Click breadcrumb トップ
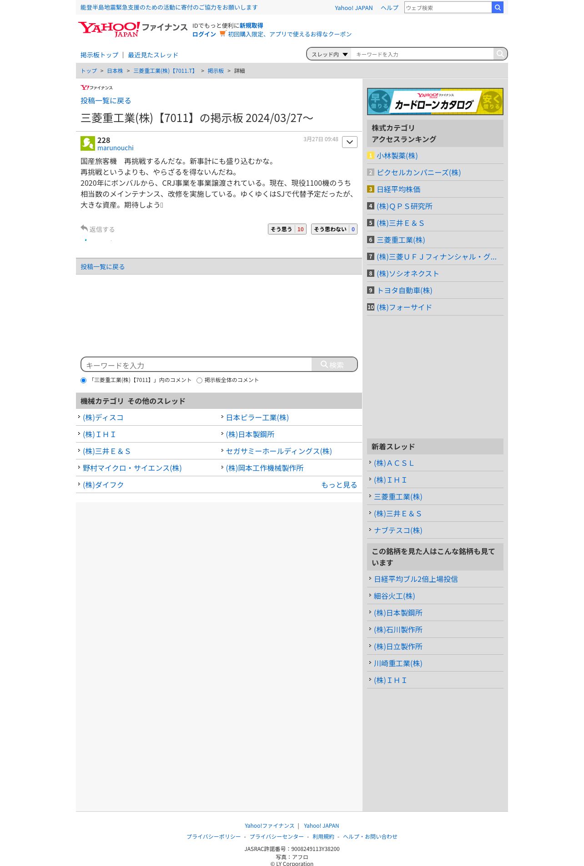 click(x=89, y=71)
